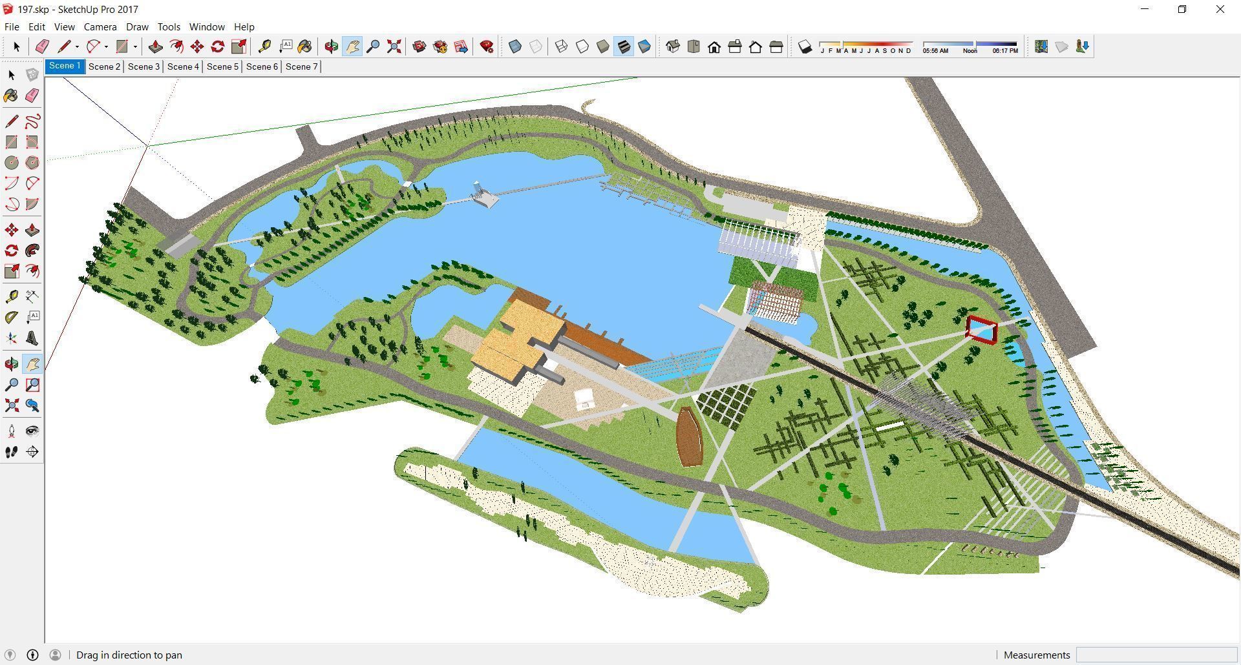Click the Photo Textures icon
Screen dimensions: 1241x665
[x=1082, y=46]
